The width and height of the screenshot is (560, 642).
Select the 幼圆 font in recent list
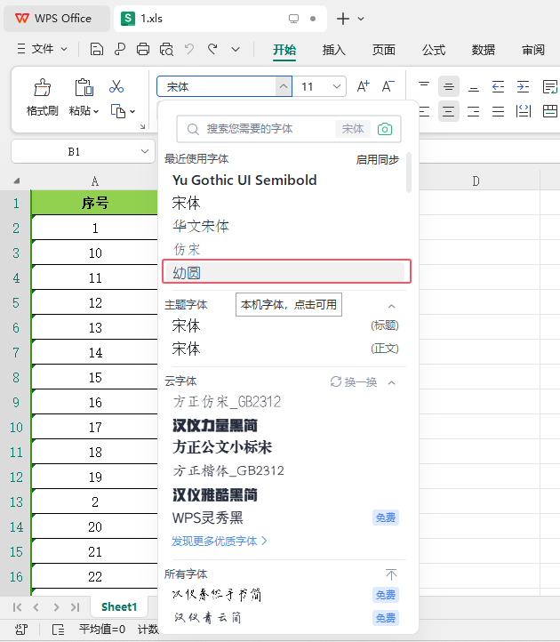286,271
